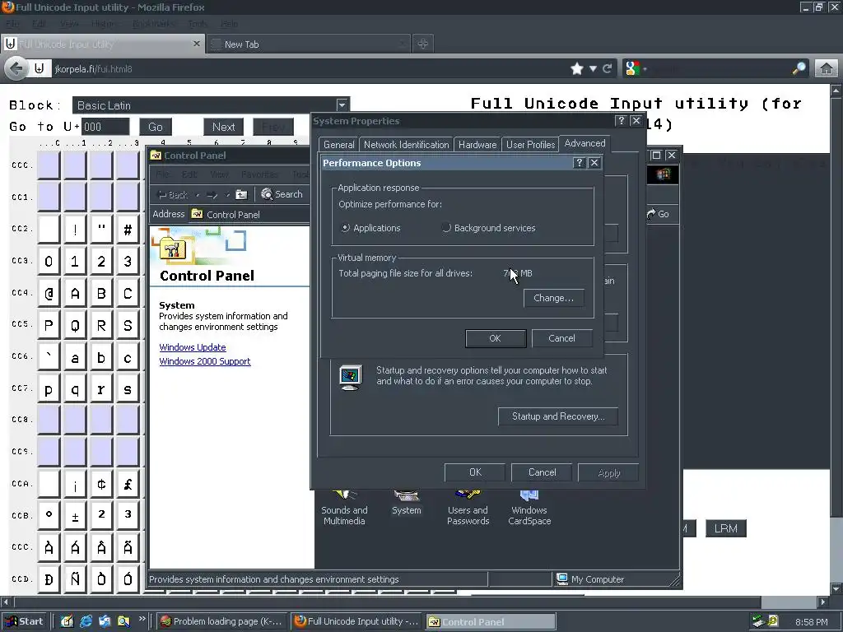The height and width of the screenshot is (632, 843).
Task: Switch to Problem loading page taskbar item
Action: (x=221, y=621)
